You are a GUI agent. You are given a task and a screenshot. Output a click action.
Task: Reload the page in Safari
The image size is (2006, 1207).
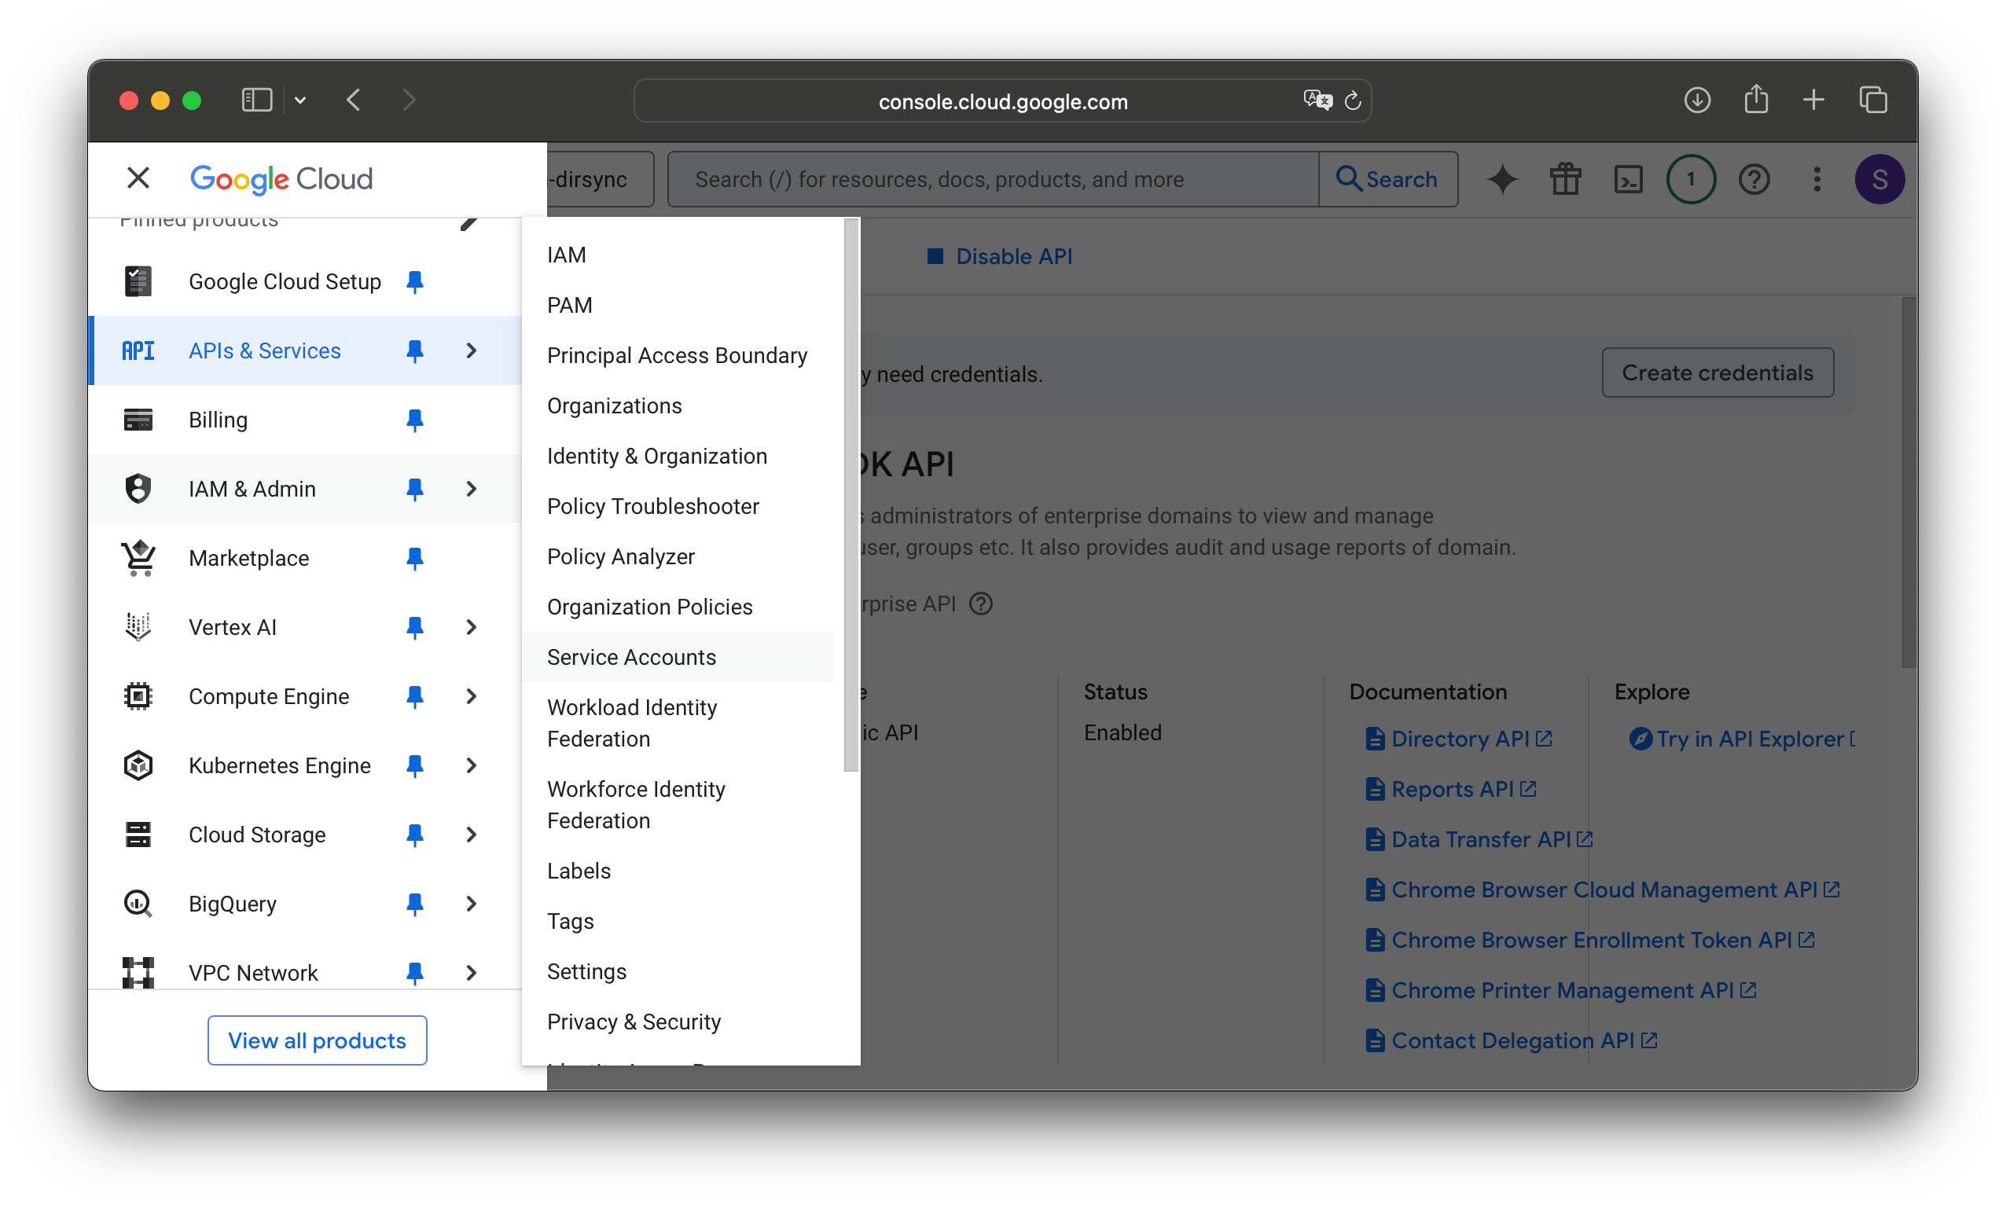1352,101
